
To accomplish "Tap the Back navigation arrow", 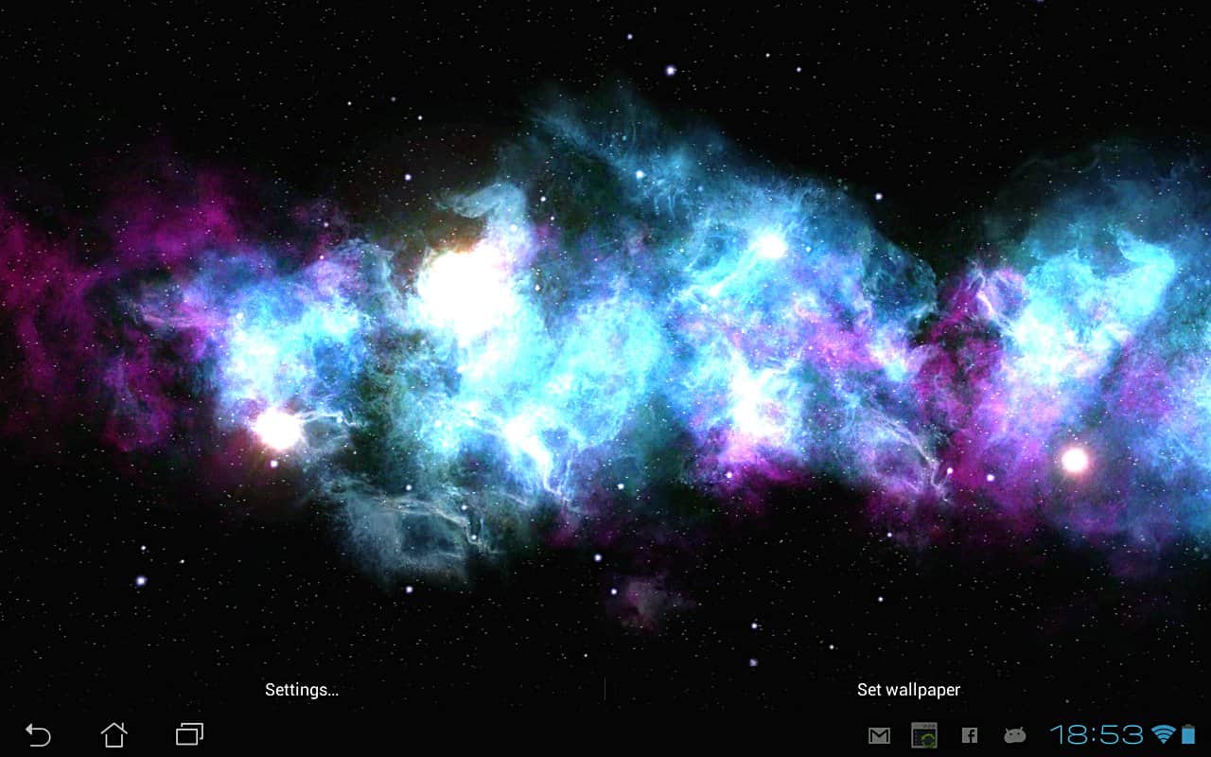I will 38,734.
